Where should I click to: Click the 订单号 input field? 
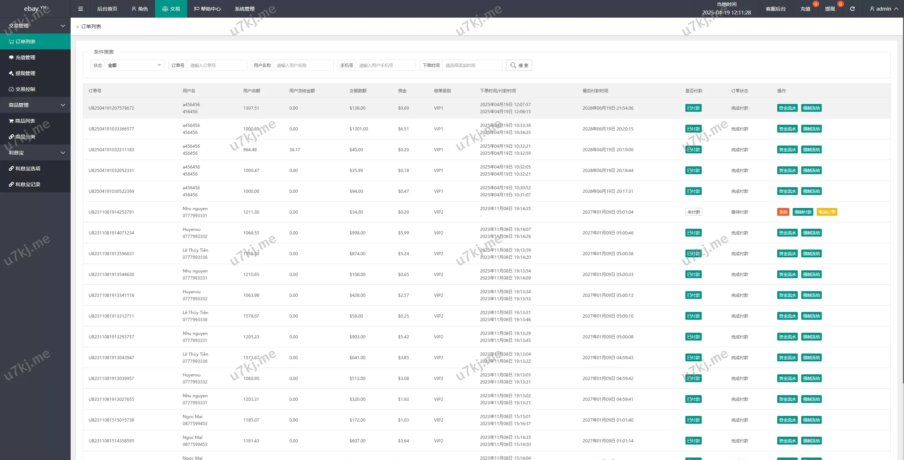[216, 65]
